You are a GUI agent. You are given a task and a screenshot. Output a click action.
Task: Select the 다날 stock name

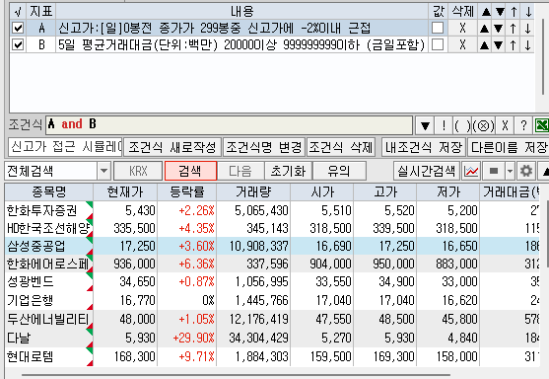point(19,338)
